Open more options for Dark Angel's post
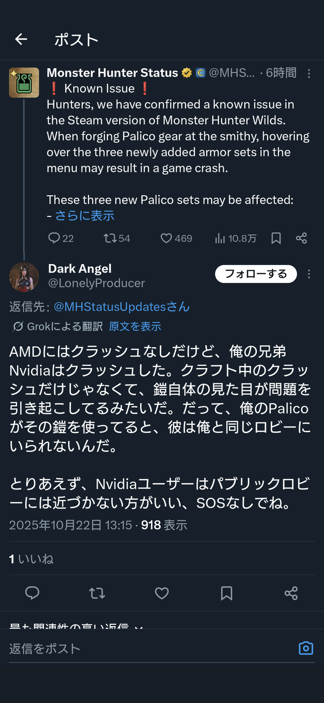Screen dimensions: 324x703 click(x=309, y=274)
